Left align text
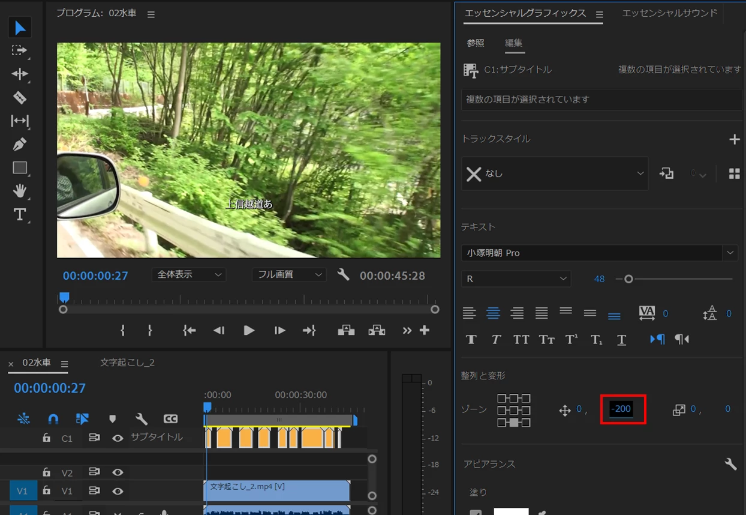This screenshot has height=515, width=746. click(x=469, y=313)
